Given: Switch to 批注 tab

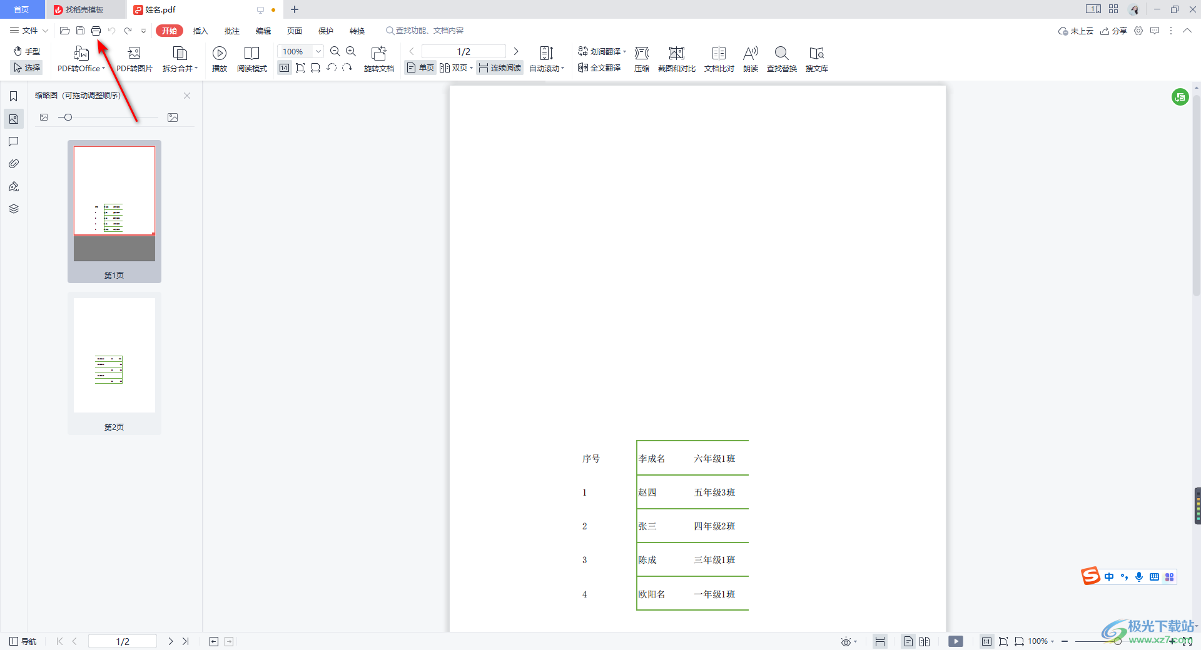Looking at the screenshot, I should 231,31.
